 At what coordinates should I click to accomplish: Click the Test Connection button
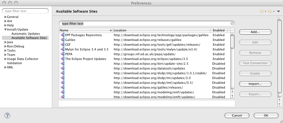255,63
